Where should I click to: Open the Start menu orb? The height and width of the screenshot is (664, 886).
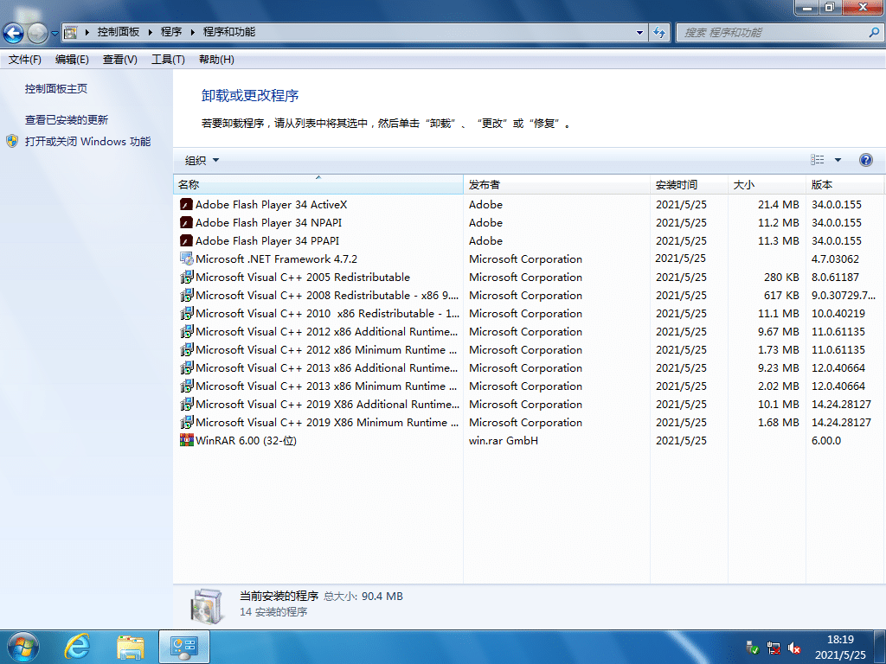(x=22, y=646)
